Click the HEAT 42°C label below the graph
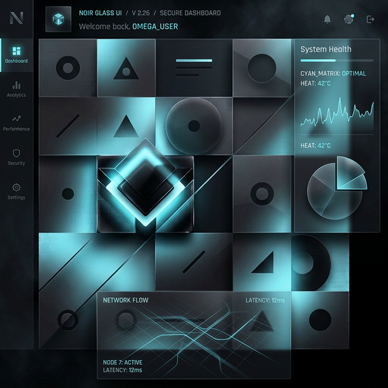Viewport: 388px width, 388px height. click(x=315, y=145)
